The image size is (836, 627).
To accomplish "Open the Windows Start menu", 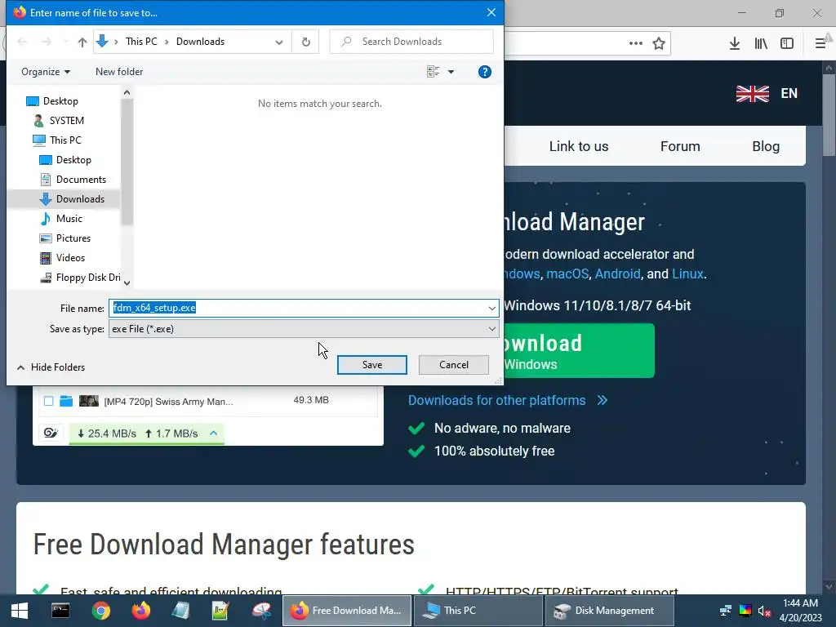I will click(20, 611).
